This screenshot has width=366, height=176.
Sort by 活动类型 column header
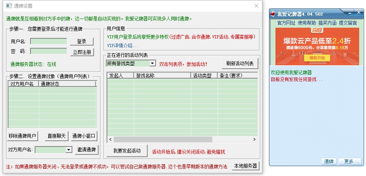click(204, 75)
